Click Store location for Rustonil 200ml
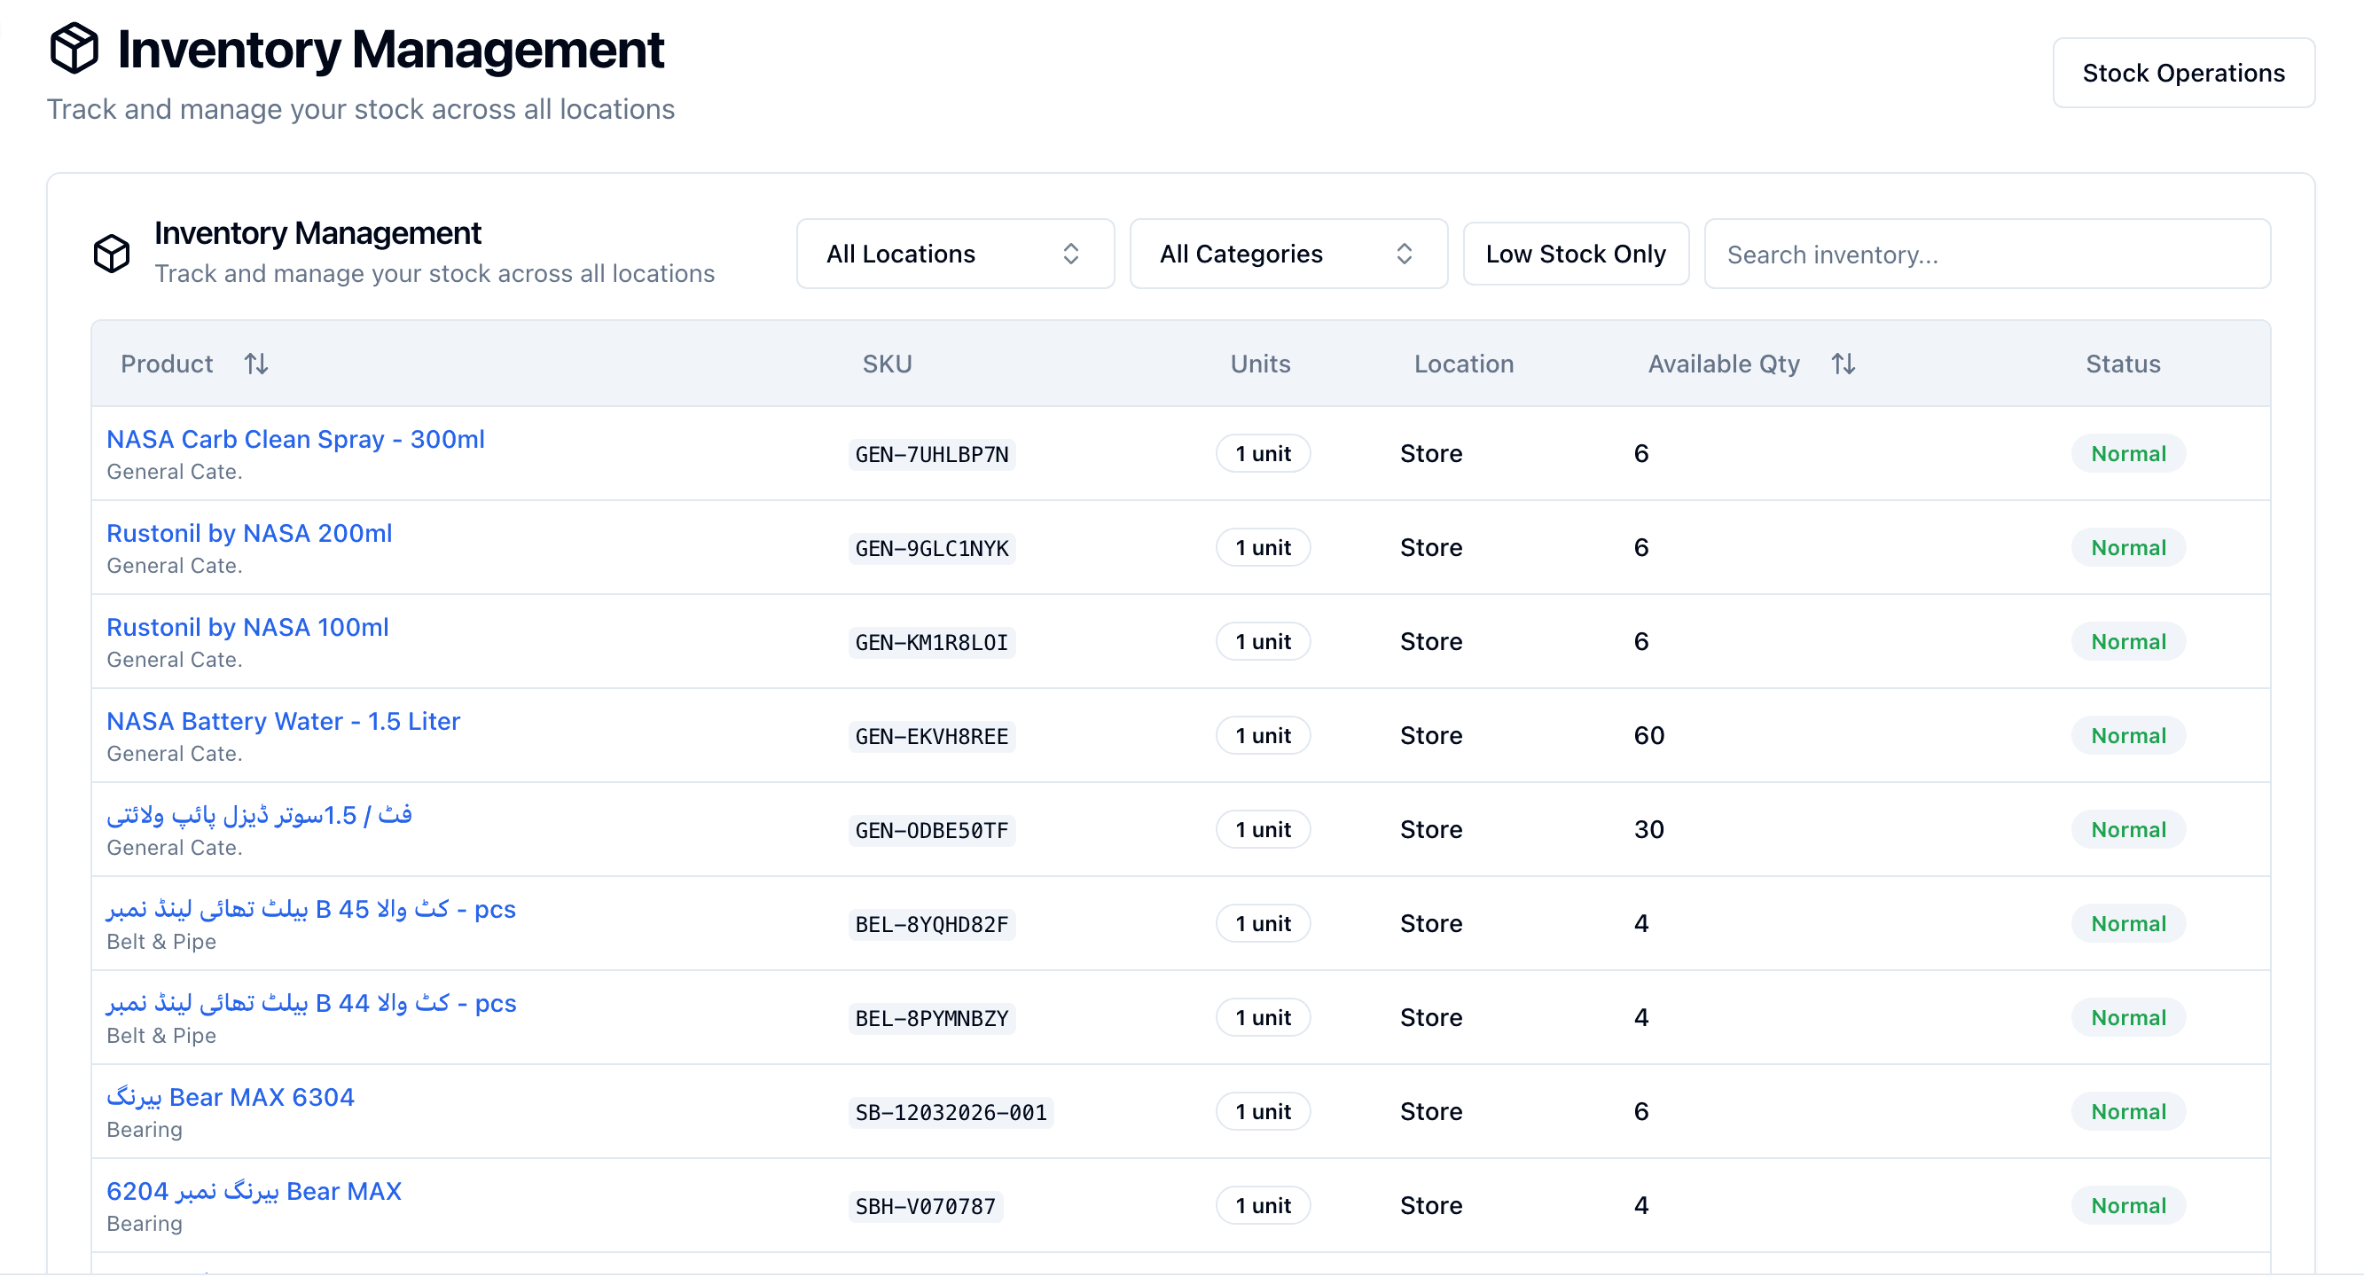The width and height of the screenshot is (2364, 1277). pos(1430,548)
